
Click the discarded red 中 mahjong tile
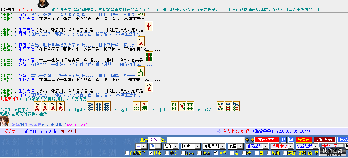[149, 26]
